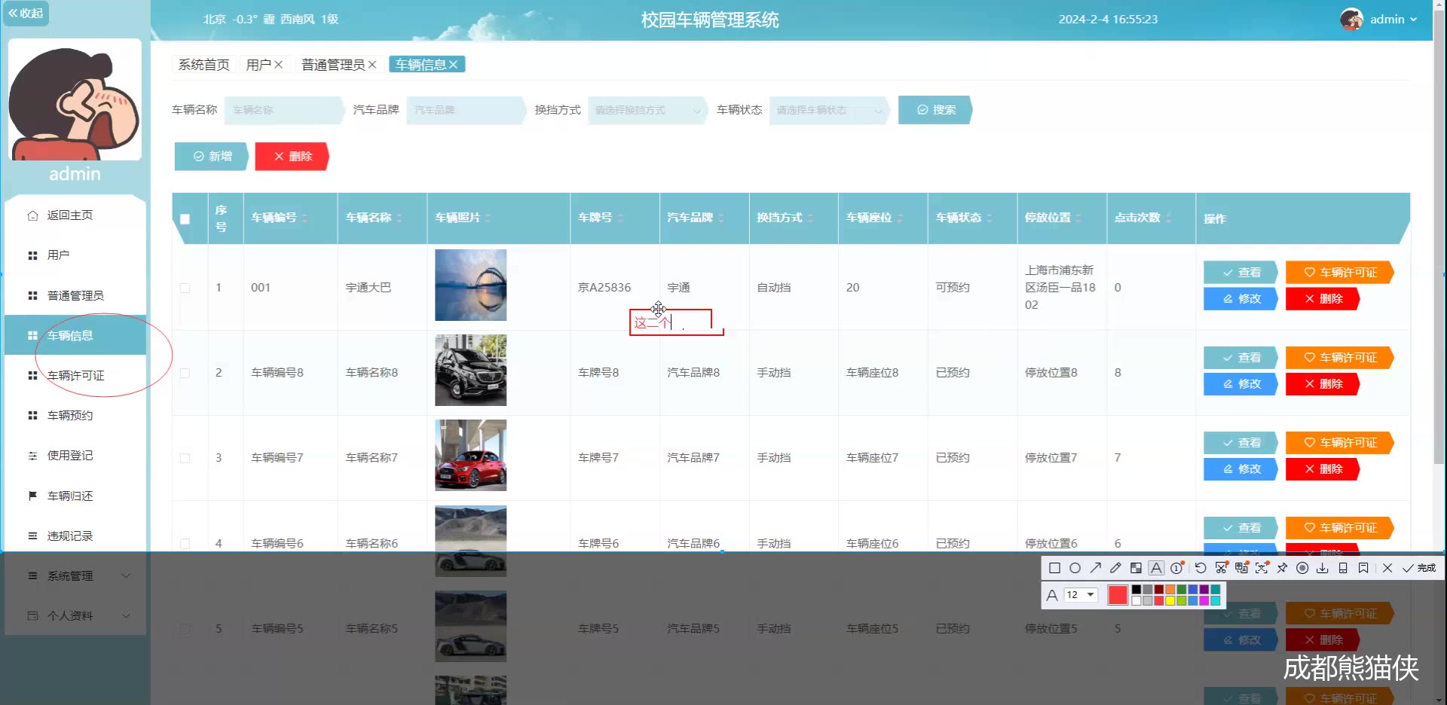
Task: Tick the checkbox for 车辆编号8 row
Action: (185, 373)
